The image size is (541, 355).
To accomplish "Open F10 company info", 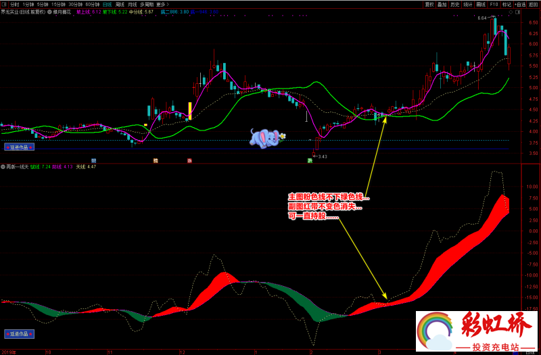I will (494, 5).
